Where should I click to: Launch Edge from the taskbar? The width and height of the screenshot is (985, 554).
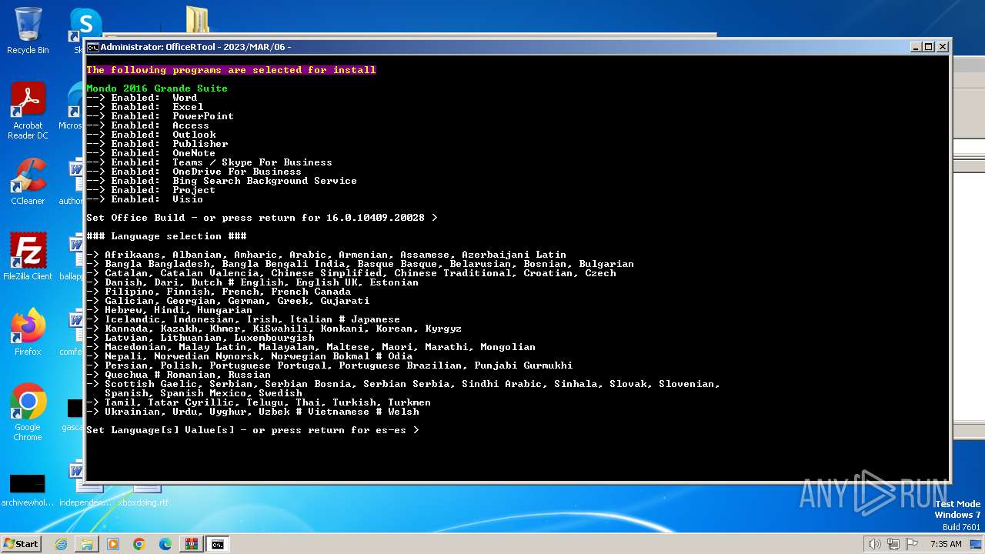165,544
